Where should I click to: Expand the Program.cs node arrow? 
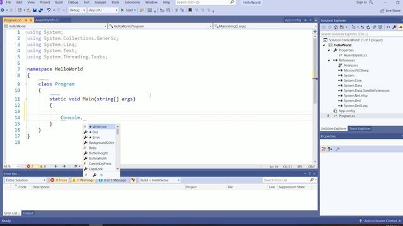(328, 116)
